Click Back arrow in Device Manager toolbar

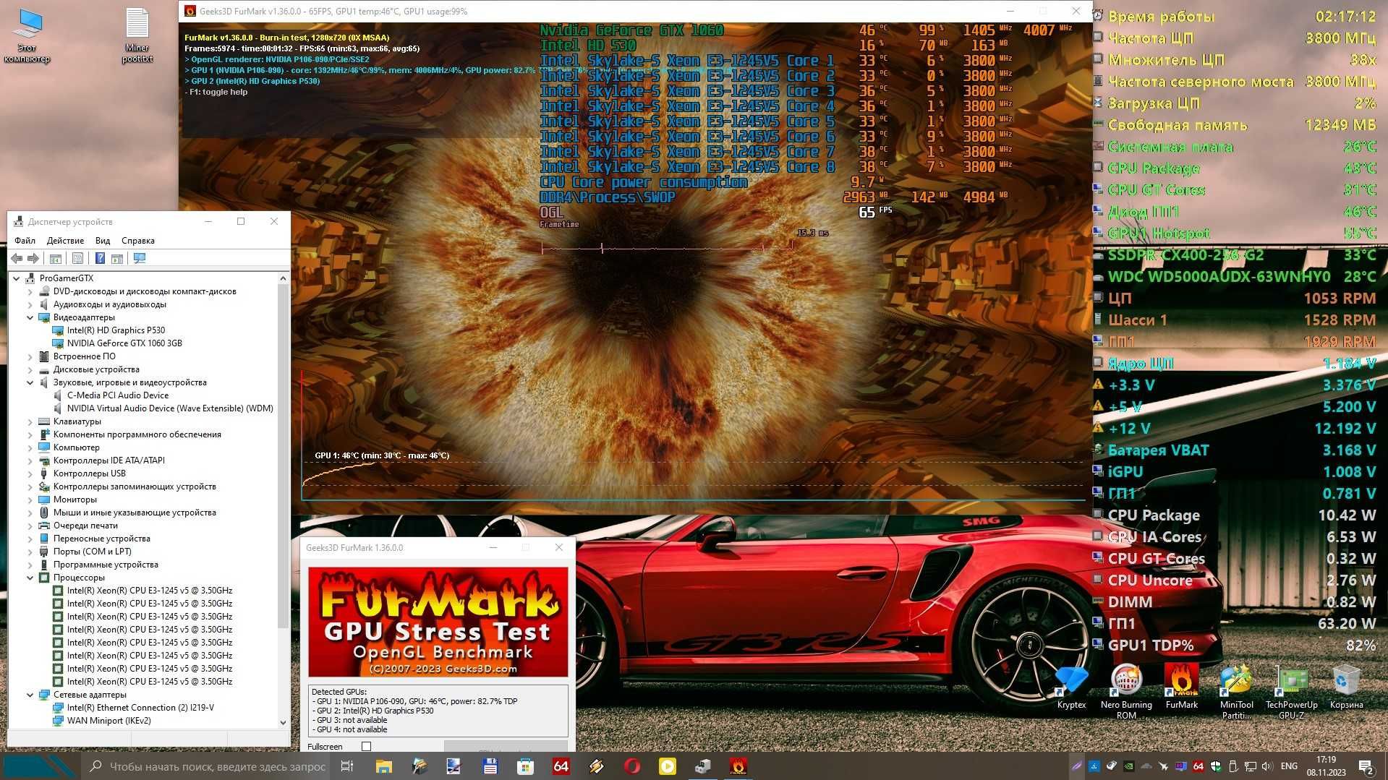pos(17,259)
